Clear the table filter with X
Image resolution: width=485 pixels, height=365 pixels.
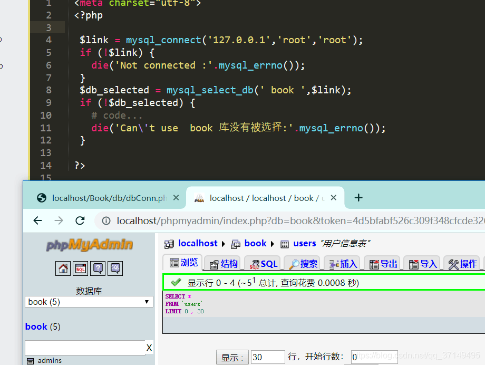pyautogui.click(x=149, y=348)
